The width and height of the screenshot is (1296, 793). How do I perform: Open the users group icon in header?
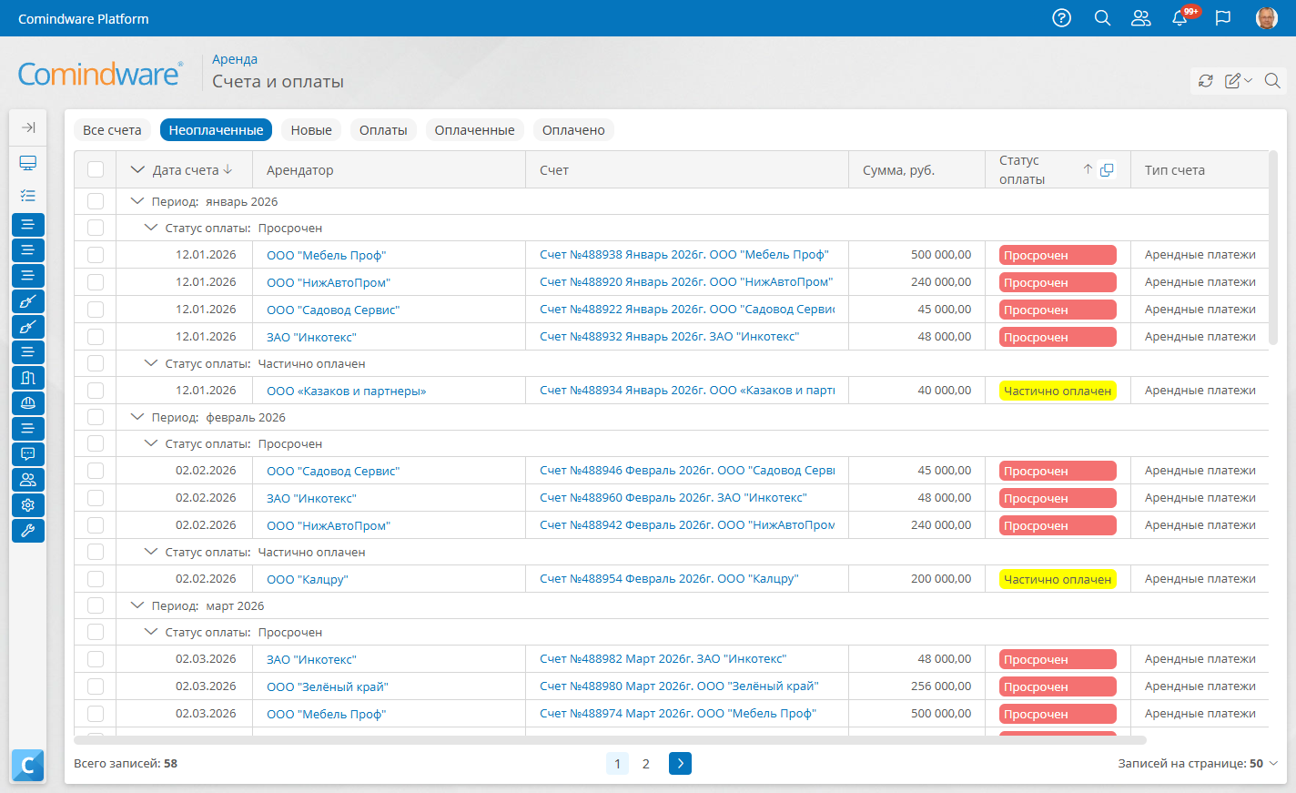pos(1141,18)
